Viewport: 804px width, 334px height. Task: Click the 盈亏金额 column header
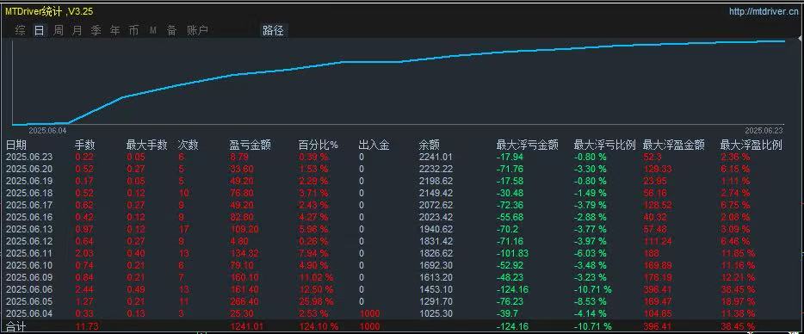[250, 145]
